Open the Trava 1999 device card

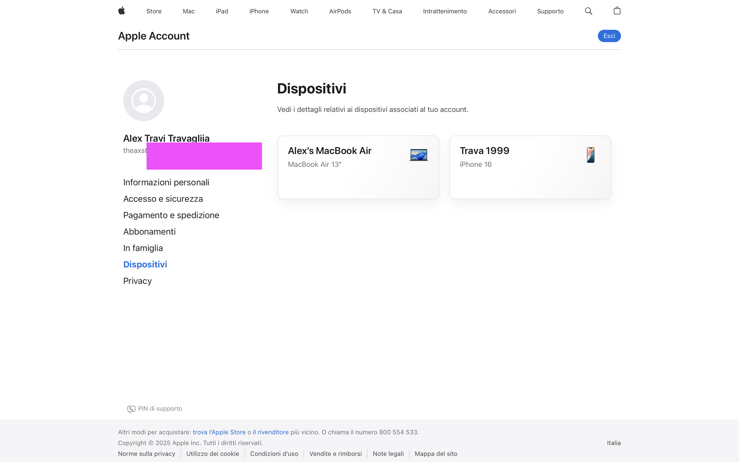pos(530,167)
